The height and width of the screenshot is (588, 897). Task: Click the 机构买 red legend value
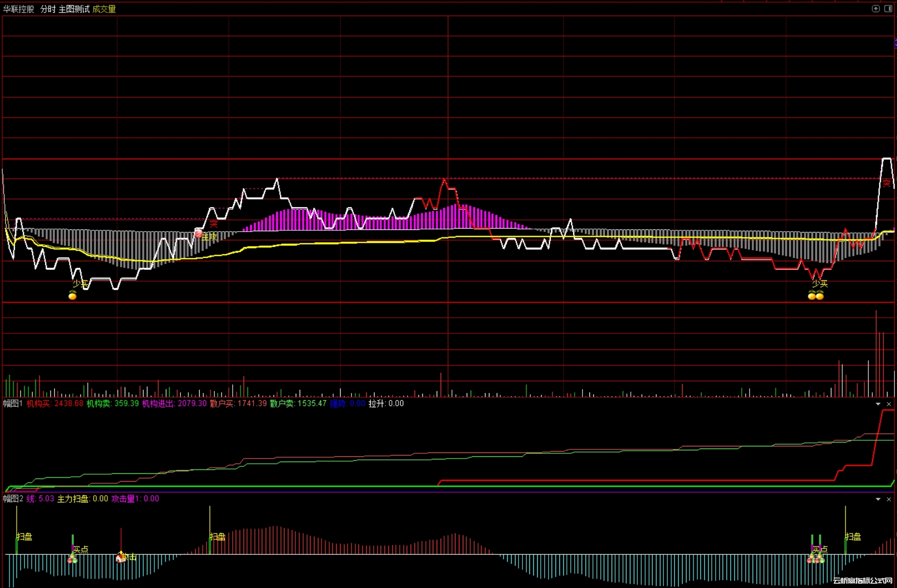click(x=68, y=404)
